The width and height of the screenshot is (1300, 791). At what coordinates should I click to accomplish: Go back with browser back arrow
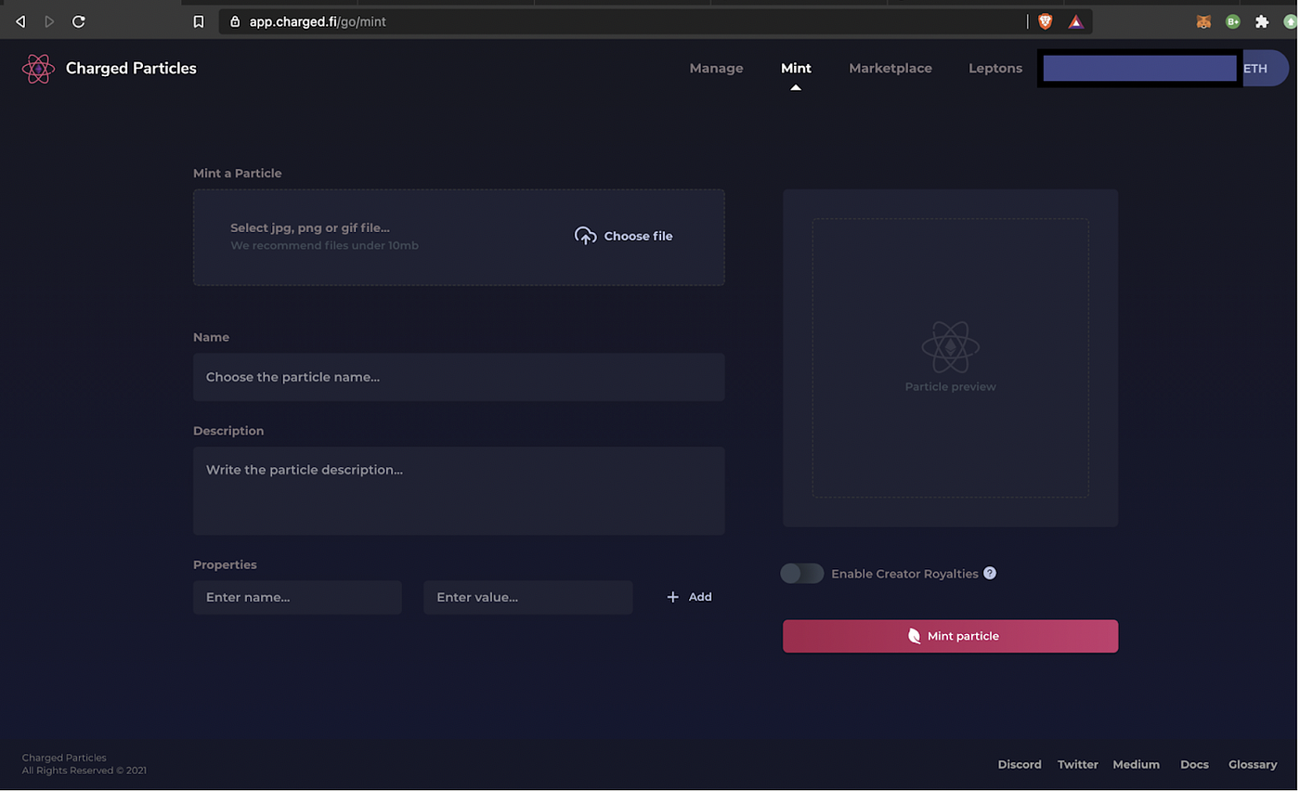click(20, 21)
